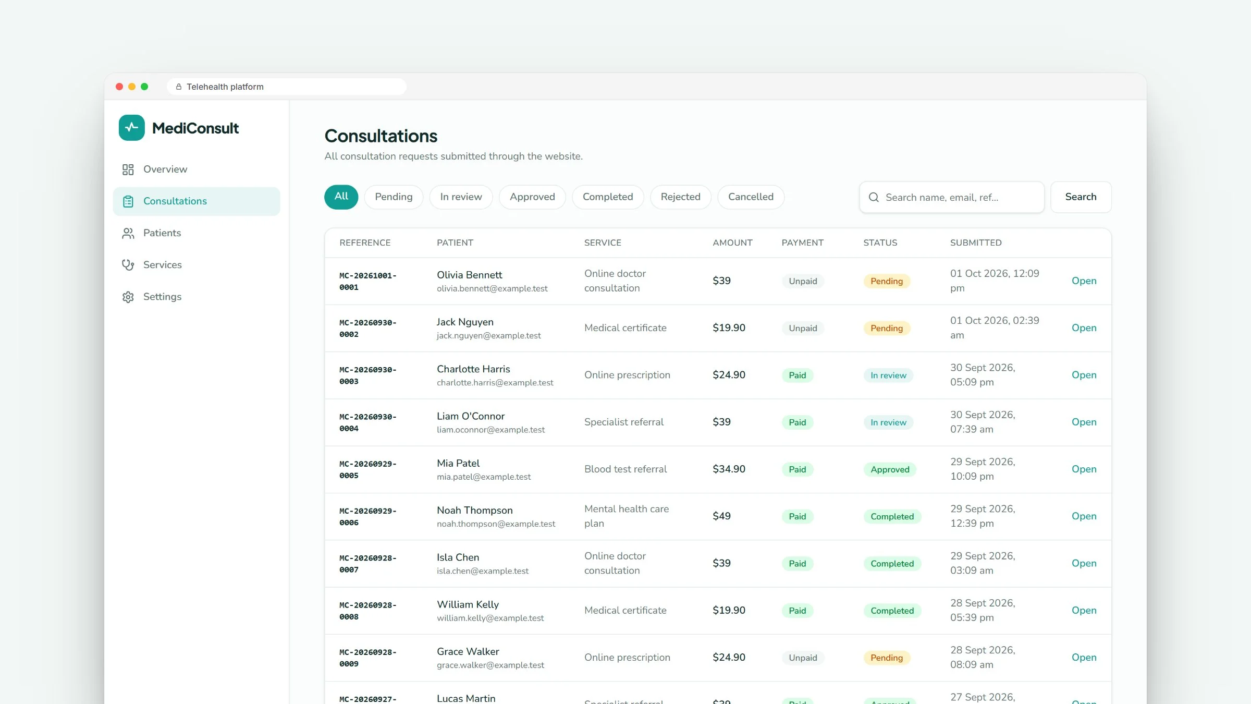Screen dimensions: 1251x704
Task: Click the Search button
Action: tap(1081, 197)
